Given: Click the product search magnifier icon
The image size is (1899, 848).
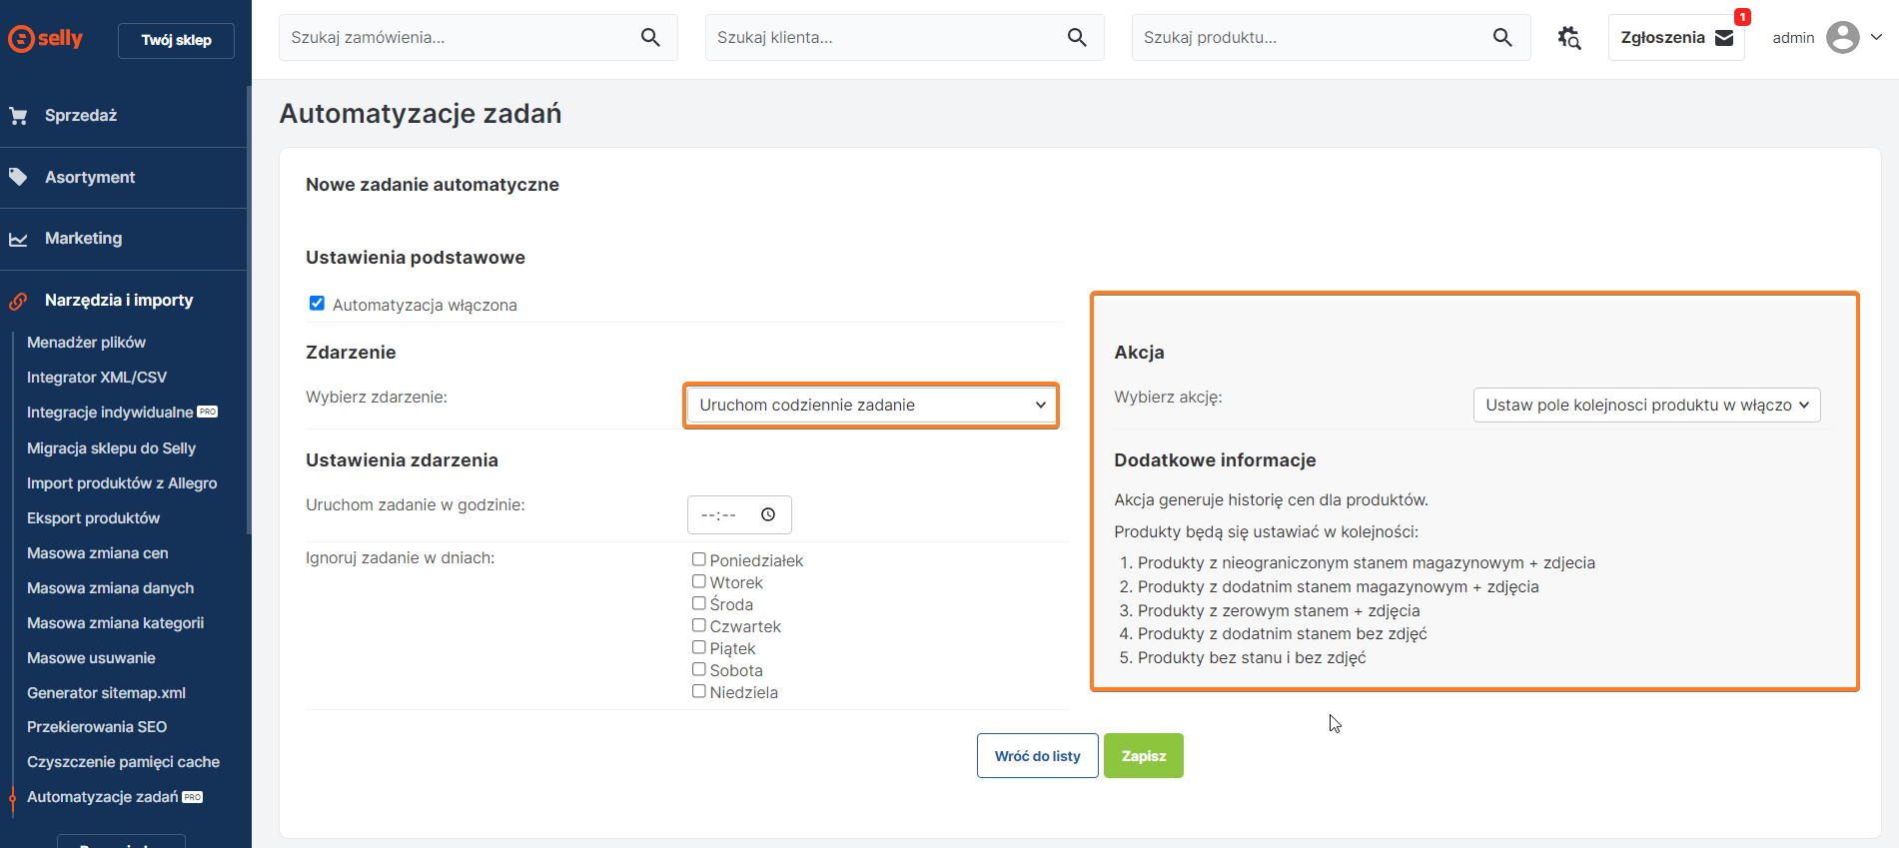Looking at the screenshot, I should point(1502,38).
